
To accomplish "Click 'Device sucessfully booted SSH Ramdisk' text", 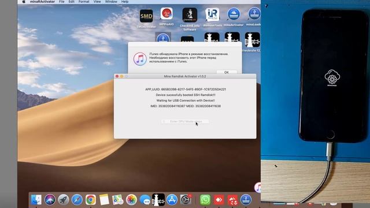I will point(186,95).
